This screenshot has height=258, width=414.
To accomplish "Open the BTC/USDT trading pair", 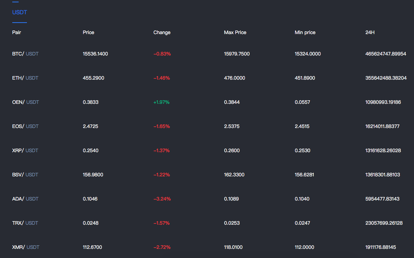I will coord(25,54).
